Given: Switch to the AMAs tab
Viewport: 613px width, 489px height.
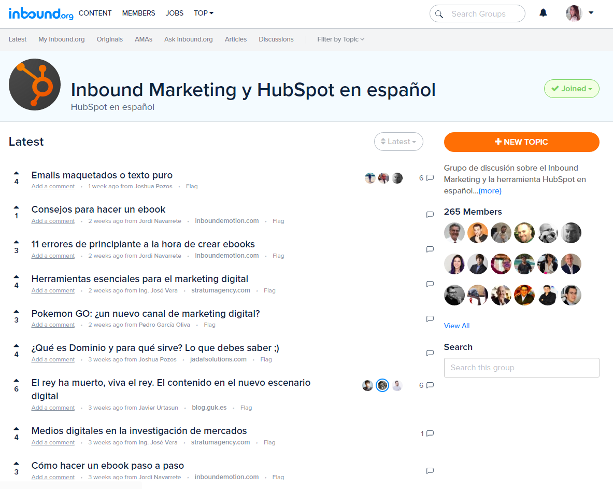Looking at the screenshot, I should tap(144, 39).
